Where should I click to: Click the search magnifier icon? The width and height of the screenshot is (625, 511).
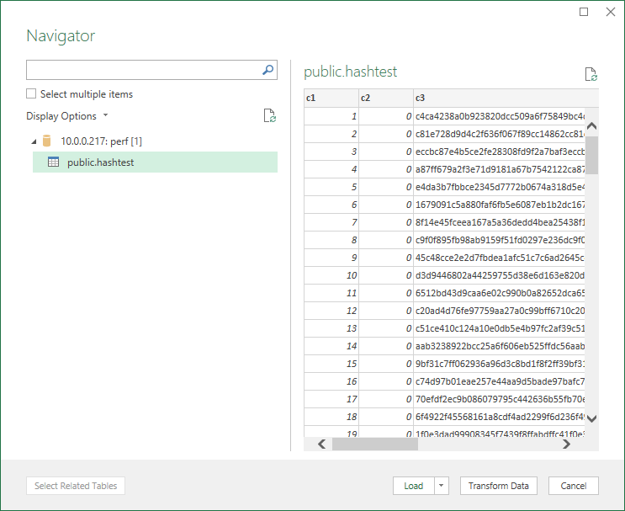(x=268, y=70)
